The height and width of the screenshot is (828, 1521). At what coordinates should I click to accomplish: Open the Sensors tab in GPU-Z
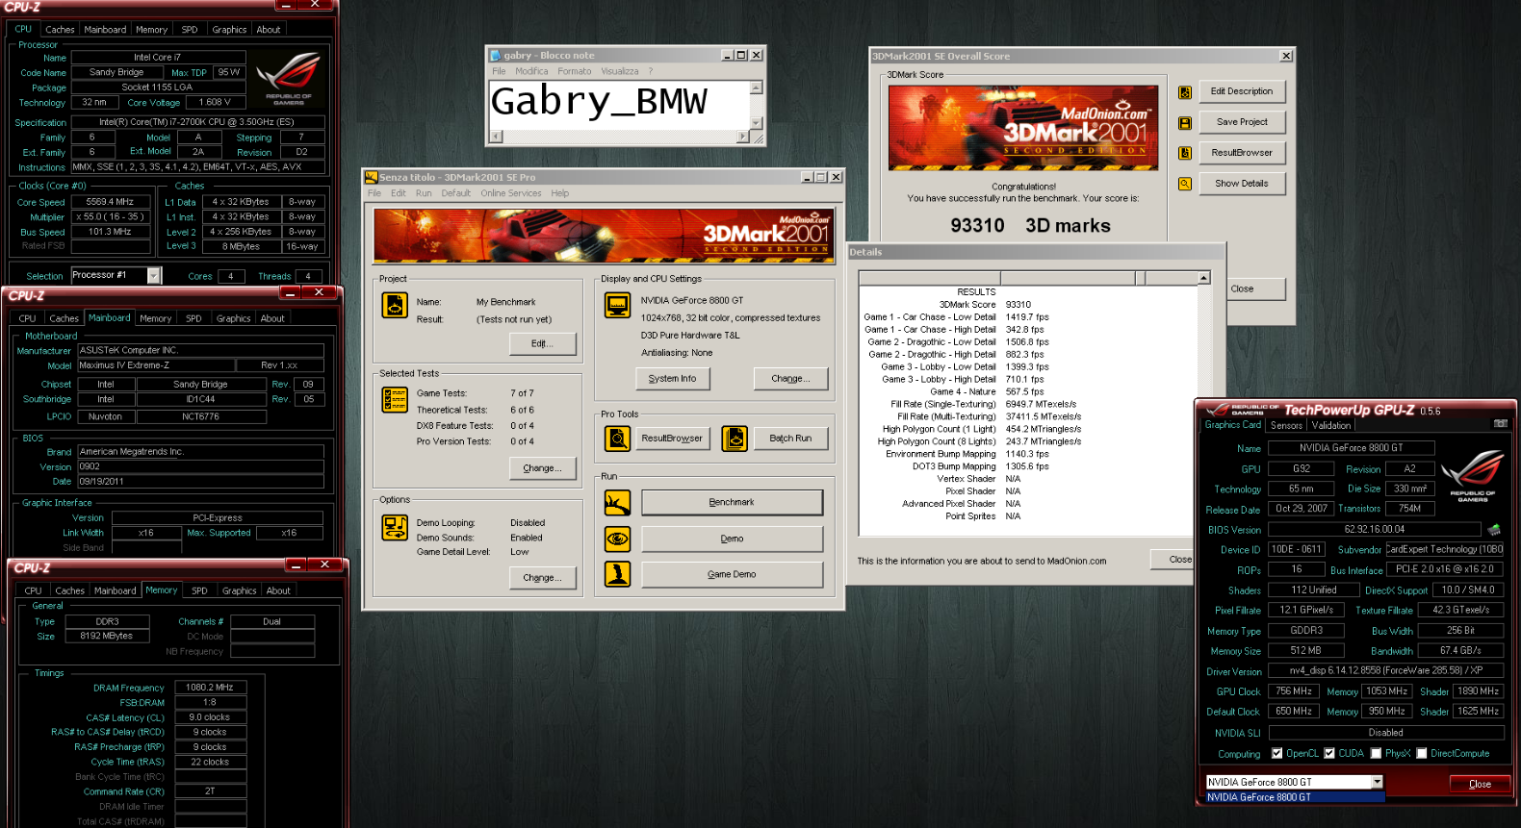(x=1286, y=425)
